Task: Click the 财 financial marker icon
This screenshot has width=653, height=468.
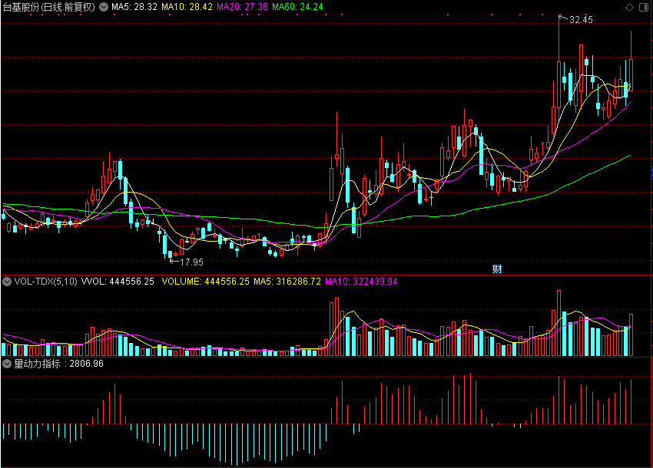Action: pos(497,269)
